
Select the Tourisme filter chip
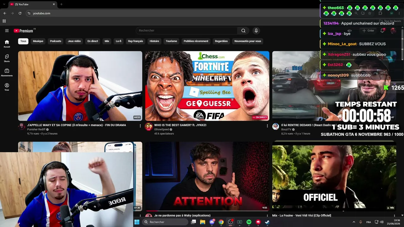pyautogui.click(x=171, y=41)
